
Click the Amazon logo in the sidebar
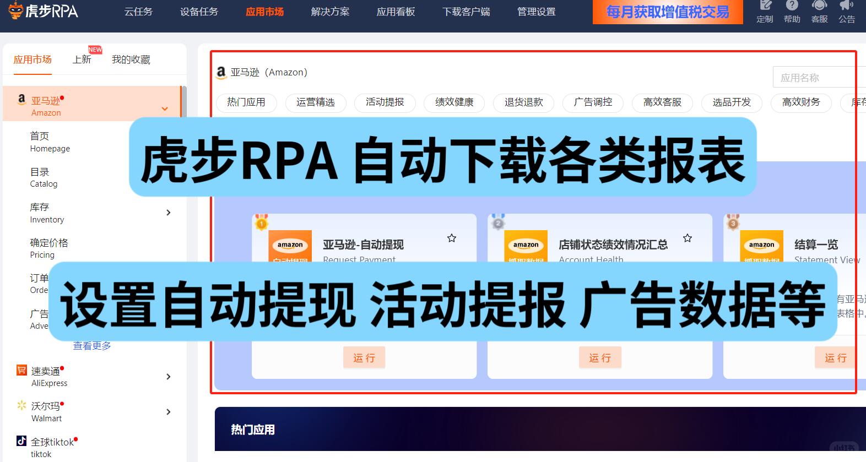coord(21,99)
